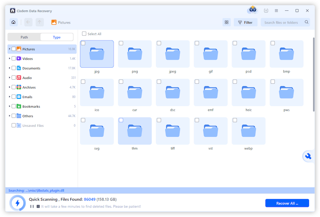320x217 pixels.
Task: Stop the scanning process
Action: 38,206
